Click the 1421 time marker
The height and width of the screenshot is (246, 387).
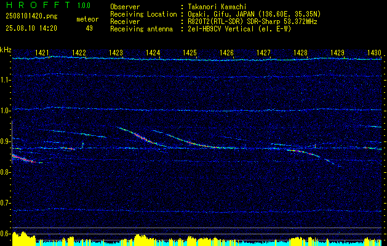click(42, 52)
